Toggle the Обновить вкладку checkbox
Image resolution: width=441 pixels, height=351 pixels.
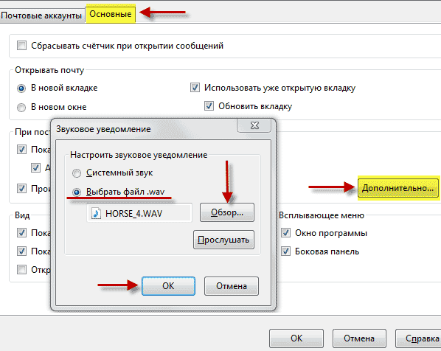point(209,106)
